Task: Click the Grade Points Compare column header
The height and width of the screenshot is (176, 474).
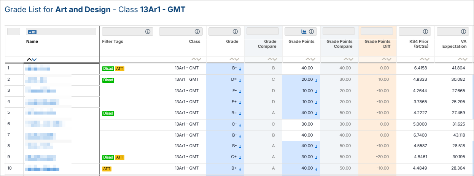Action: (x=340, y=44)
